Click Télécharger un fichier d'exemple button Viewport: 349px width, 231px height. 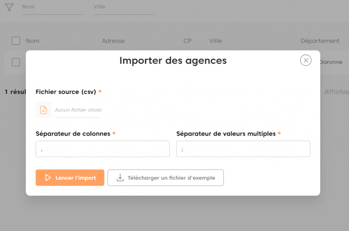click(166, 178)
